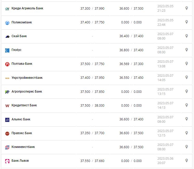Click the Кредитвест Банк logo
Image resolution: width=194 pixels, height=169 pixels.
(7, 106)
